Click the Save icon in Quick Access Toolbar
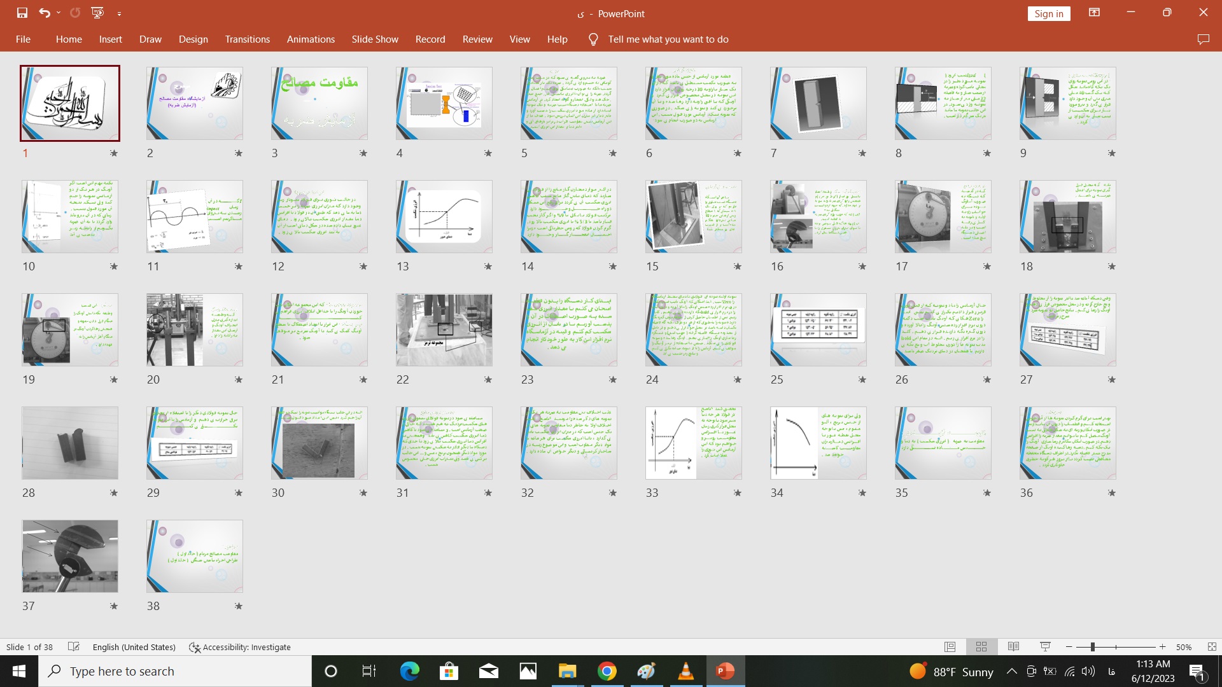1222x687 pixels. pyautogui.click(x=21, y=13)
